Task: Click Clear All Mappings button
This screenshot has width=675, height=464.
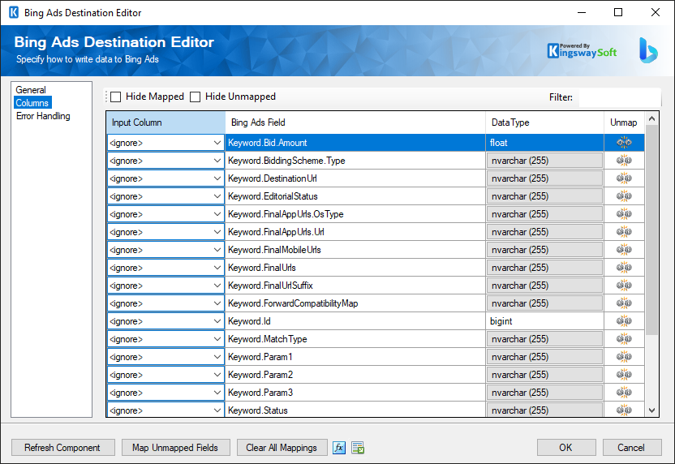Action: pyautogui.click(x=282, y=448)
